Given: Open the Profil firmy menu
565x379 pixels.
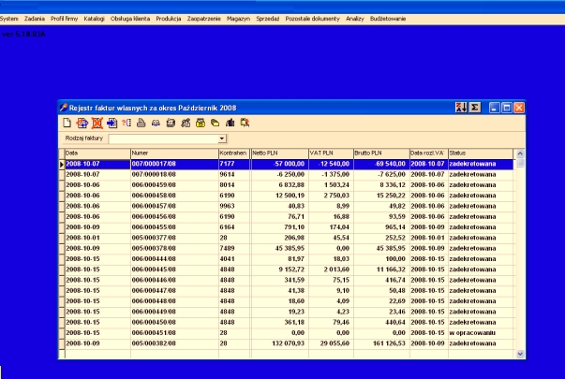Looking at the screenshot, I should tap(64, 19).
